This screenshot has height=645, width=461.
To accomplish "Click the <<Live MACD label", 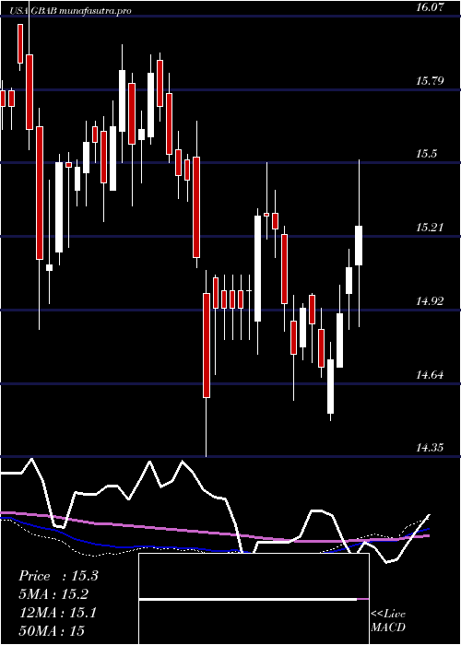I will coord(388,620).
